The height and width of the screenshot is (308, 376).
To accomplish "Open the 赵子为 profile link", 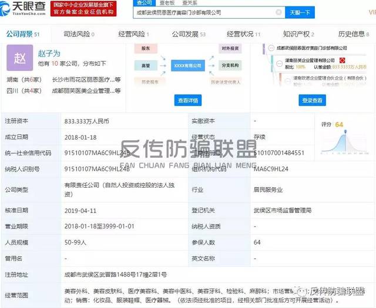I will pos(49,53).
